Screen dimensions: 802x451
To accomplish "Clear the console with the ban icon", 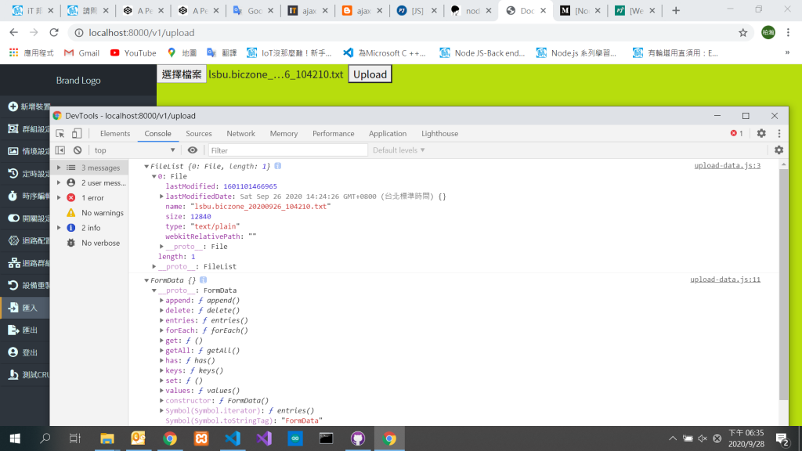I will 78,150.
